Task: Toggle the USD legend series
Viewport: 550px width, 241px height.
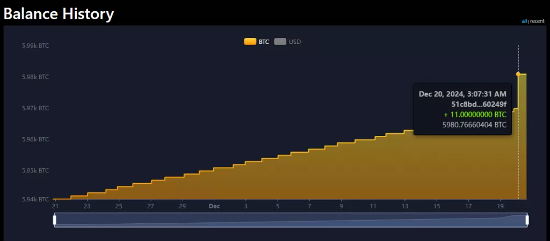Action: tap(287, 42)
